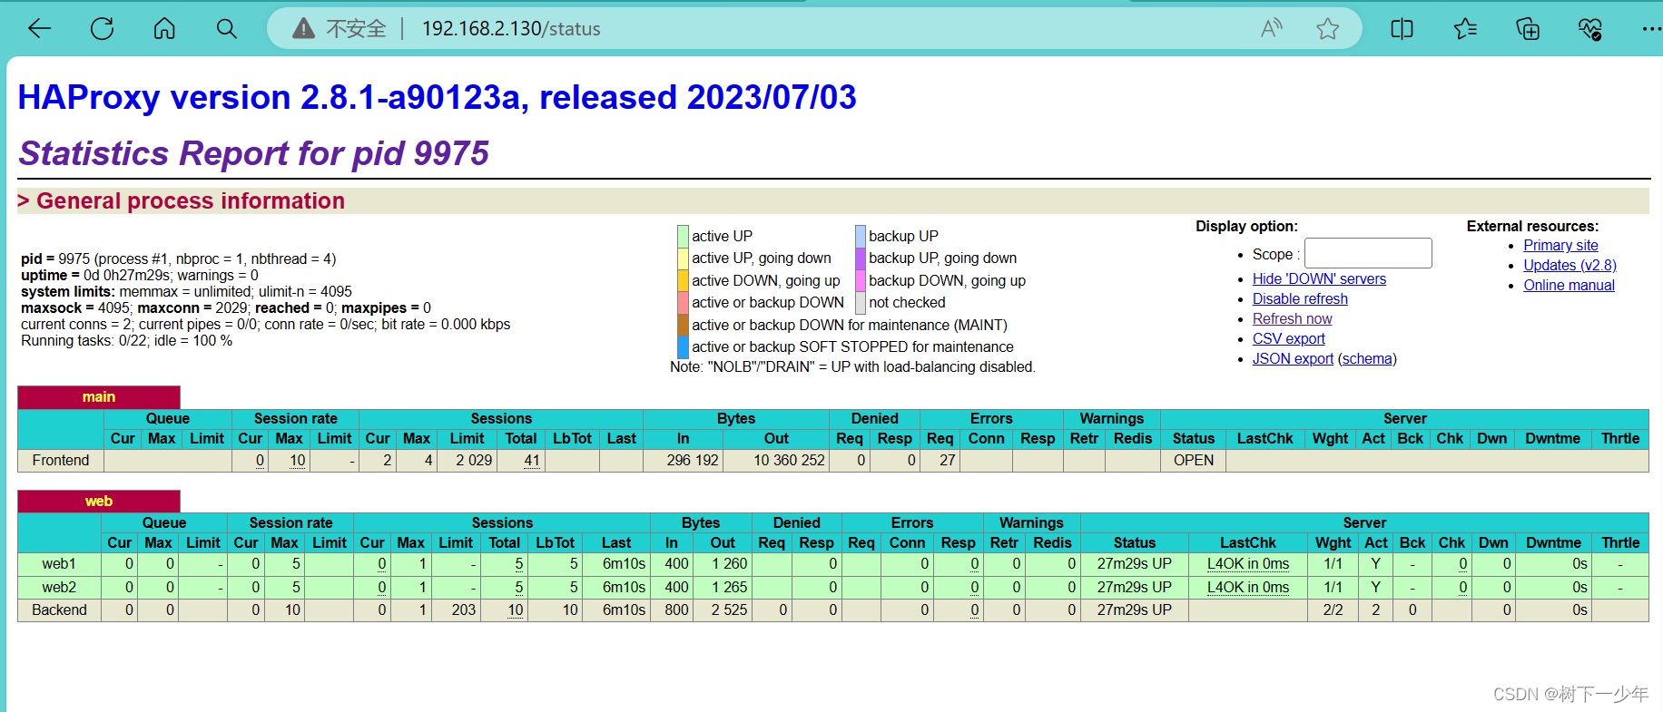Open the JSON export link

[1293, 358]
